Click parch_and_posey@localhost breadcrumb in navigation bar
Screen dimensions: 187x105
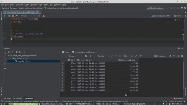31,8
